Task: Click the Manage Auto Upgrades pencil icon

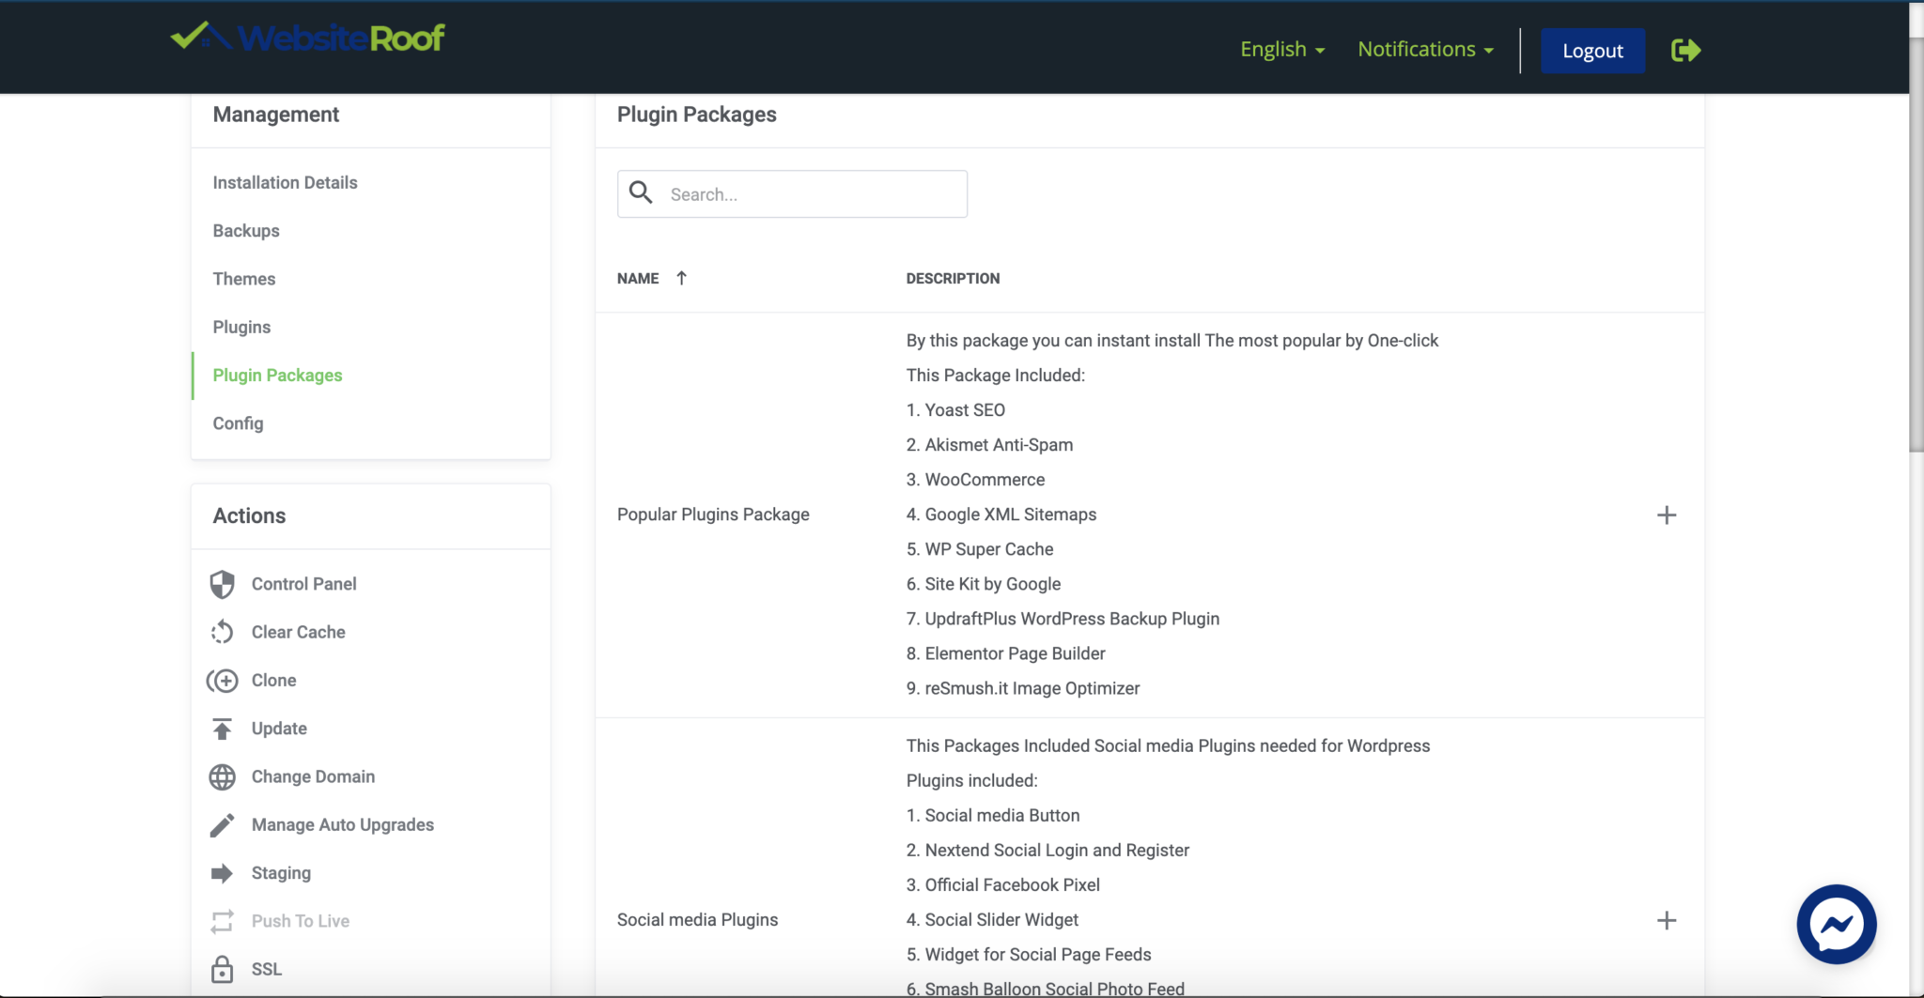Action: coord(222,825)
